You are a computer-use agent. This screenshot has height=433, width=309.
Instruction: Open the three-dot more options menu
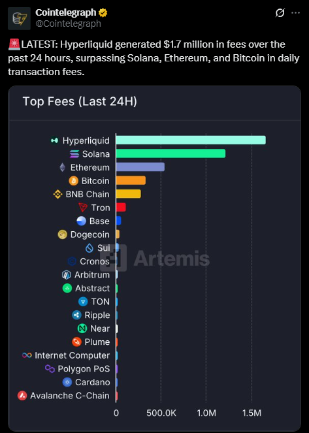[295, 12]
